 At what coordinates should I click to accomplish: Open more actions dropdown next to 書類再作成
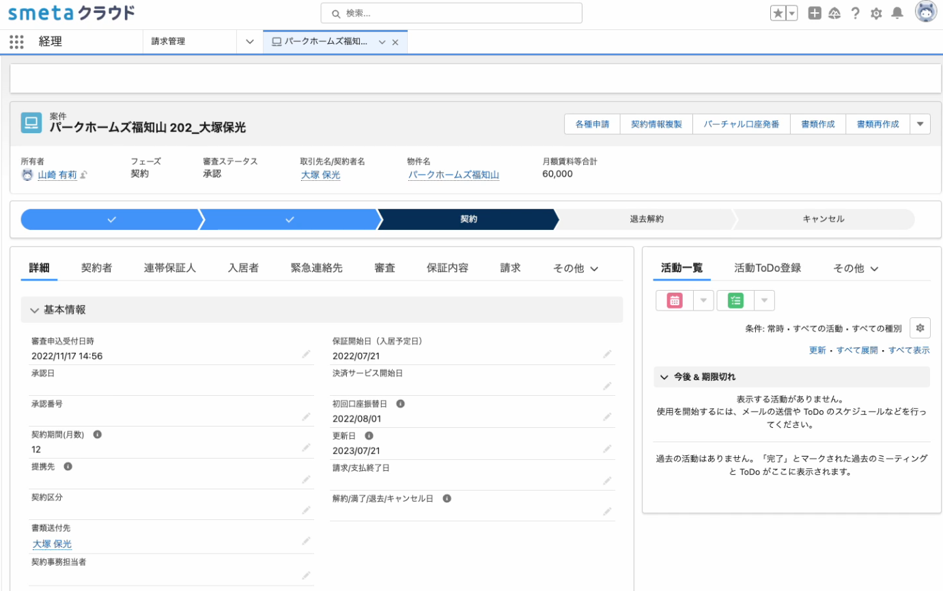tap(920, 124)
